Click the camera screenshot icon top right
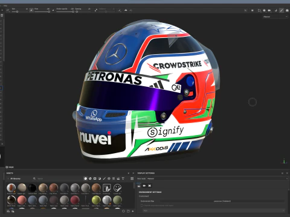Screen dimensions: 290x217 [287, 10]
